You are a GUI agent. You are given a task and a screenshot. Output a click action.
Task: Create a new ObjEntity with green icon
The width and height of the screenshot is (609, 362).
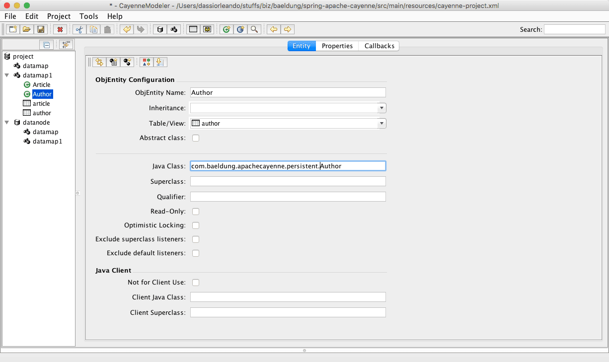pyautogui.click(x=227, y=30)
